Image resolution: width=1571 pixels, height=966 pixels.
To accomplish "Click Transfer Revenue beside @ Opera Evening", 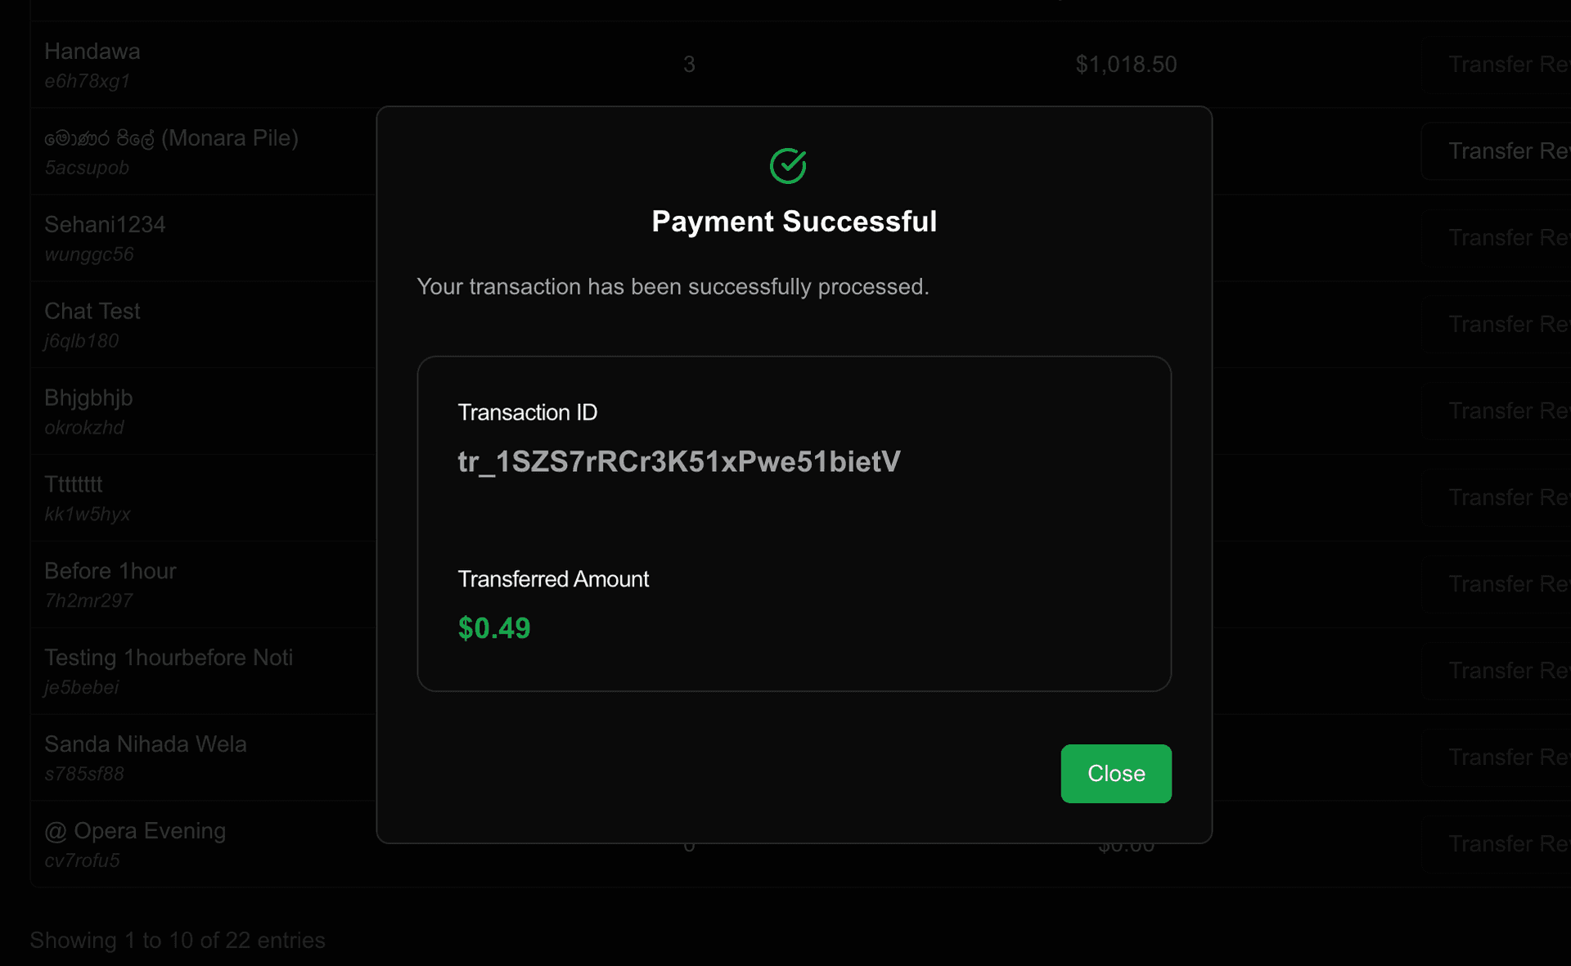I will coord(1508,843).
